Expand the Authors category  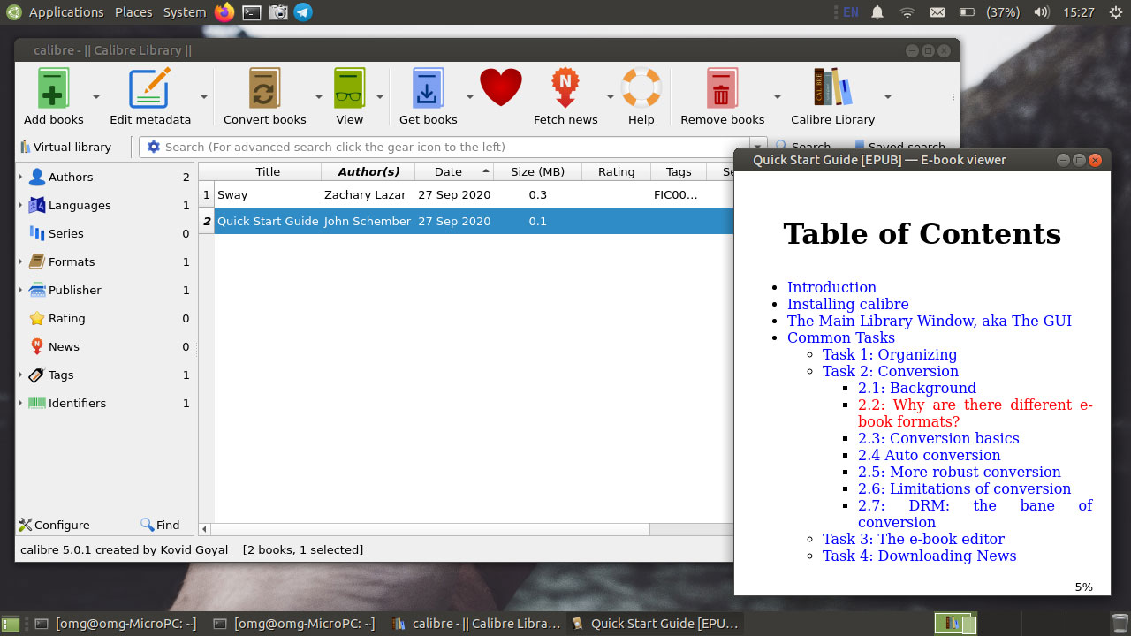(x=20, y=177)
